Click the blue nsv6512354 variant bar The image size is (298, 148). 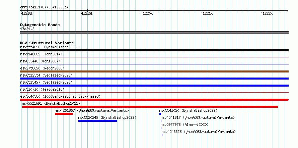pyautogui.click(x=154, y=79)
